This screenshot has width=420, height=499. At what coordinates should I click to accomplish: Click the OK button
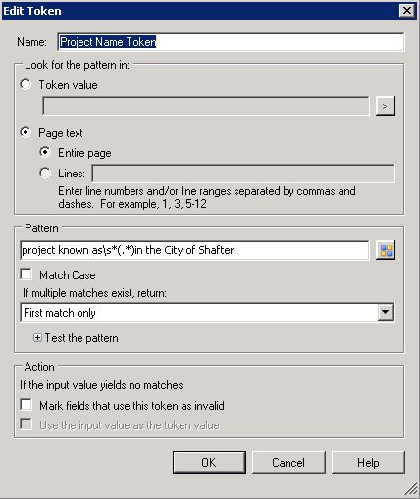pos(209,462)
